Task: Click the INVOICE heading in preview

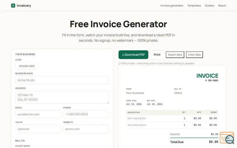Action: 207,76
